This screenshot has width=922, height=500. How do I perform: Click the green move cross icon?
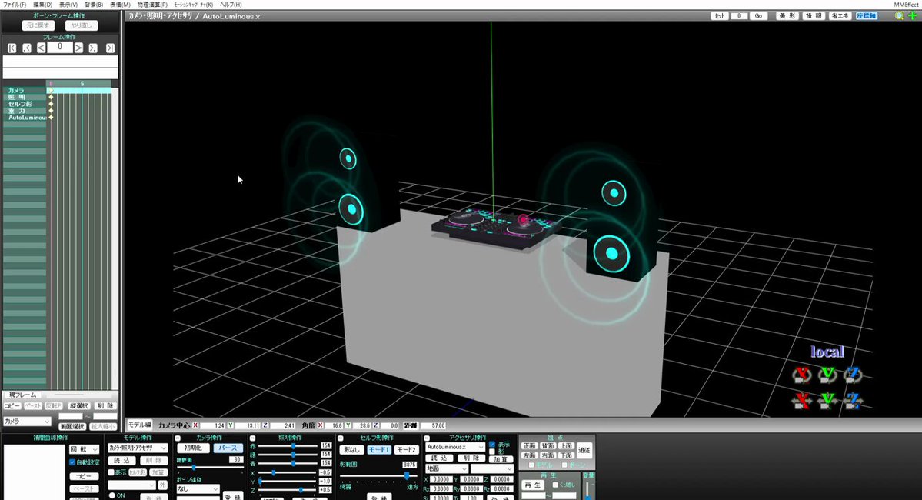point(912,16)
